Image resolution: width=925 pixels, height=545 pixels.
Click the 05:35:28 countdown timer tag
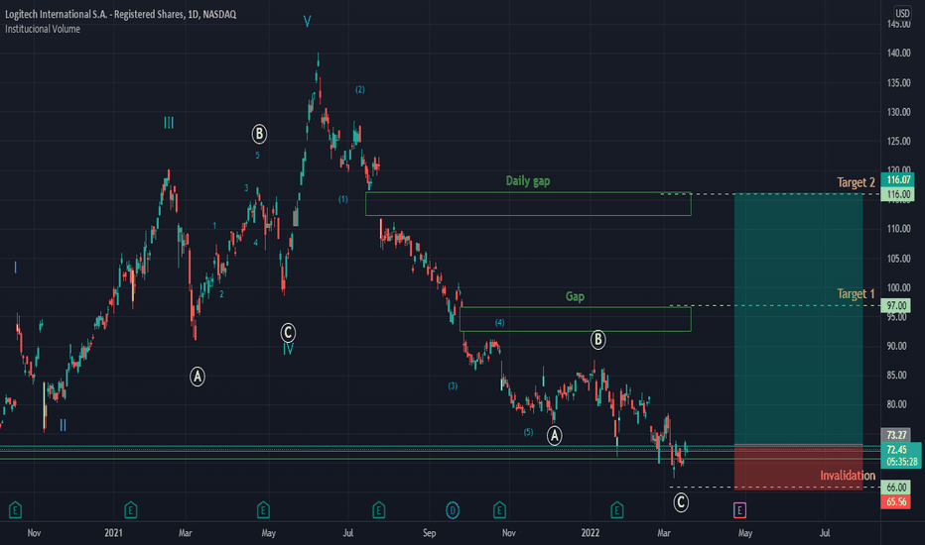[900, 462]
